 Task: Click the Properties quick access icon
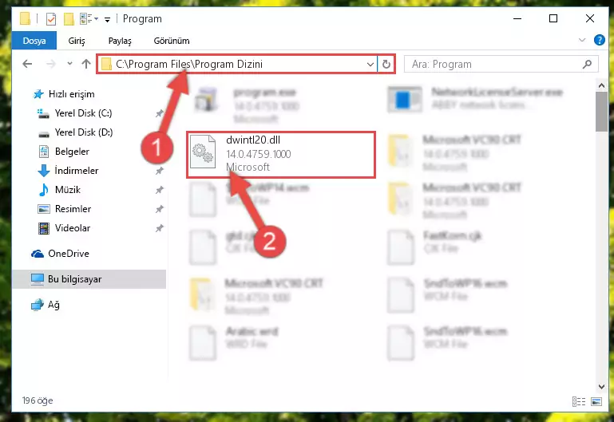tap(51, 19)
